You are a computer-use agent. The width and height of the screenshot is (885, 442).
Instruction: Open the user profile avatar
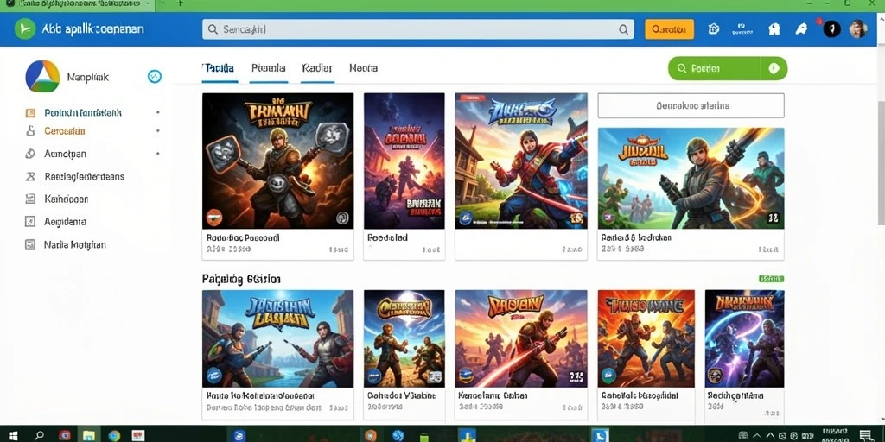858,28
